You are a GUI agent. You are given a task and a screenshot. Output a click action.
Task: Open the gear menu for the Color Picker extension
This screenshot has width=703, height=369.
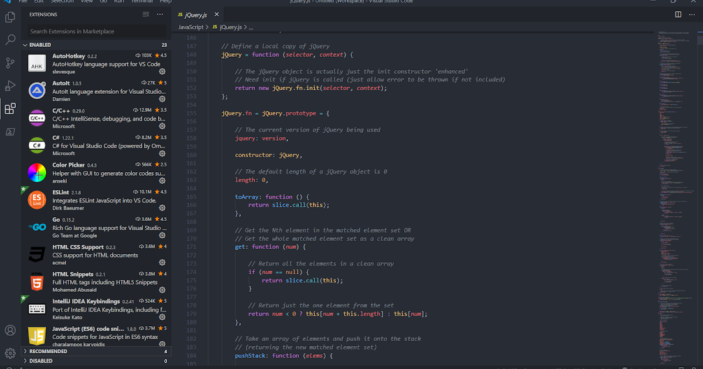[x=162, y=181]
